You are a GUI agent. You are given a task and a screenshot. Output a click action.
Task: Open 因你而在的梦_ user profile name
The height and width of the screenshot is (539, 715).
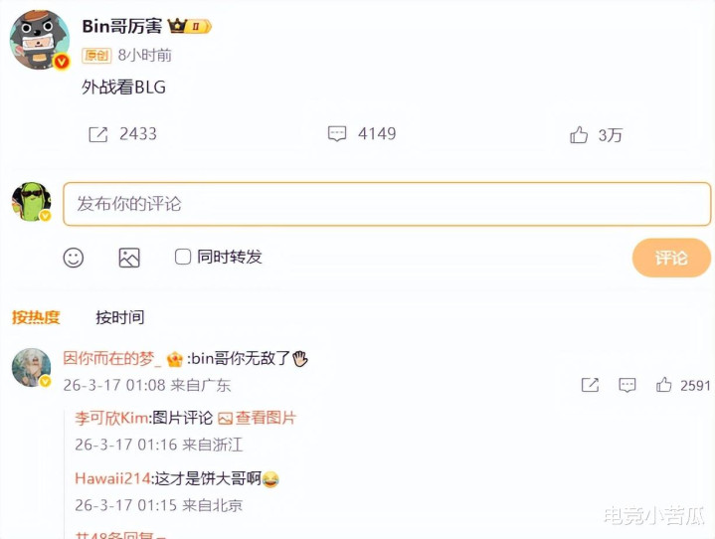click(x=112, y=358)
